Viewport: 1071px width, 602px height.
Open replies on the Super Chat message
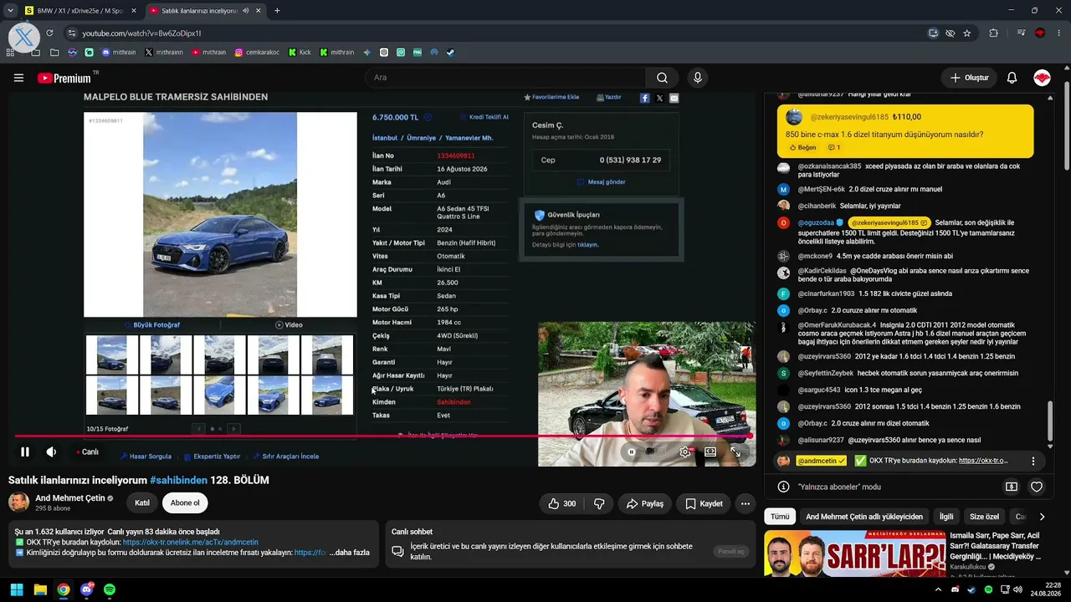click(834, 148)
